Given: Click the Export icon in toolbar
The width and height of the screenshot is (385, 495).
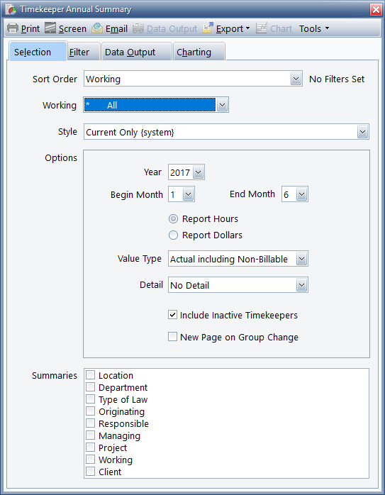Looking at the screenshot, I should 208,28.
